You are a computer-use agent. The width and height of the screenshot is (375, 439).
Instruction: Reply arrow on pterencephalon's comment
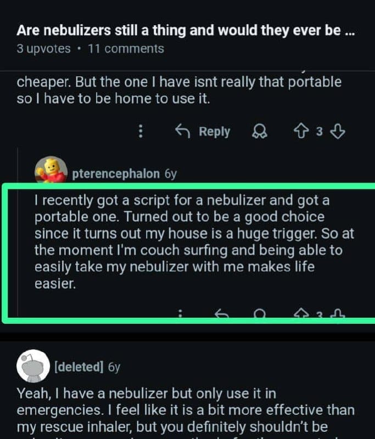pyautogui.click(x=221, y=314)
